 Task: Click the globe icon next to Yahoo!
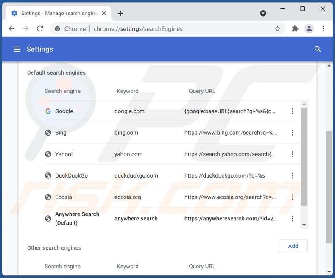coord(48,154)
